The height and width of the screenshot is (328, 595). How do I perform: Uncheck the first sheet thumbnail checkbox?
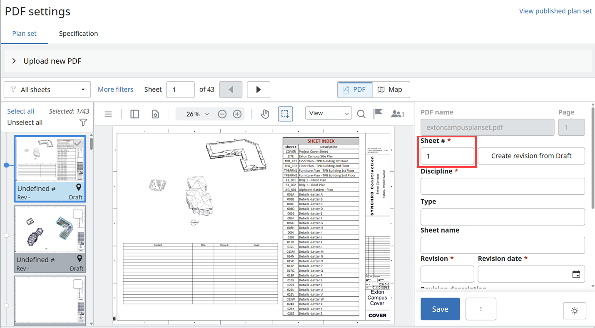click(78, 144)
